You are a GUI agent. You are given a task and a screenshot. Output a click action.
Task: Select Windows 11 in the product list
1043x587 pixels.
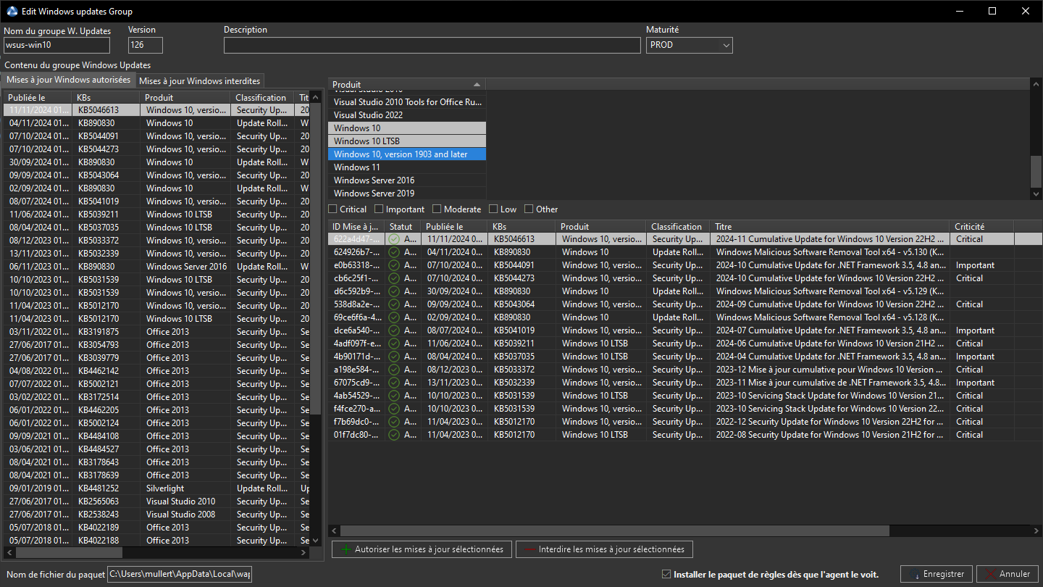click(x=407, y=167)
